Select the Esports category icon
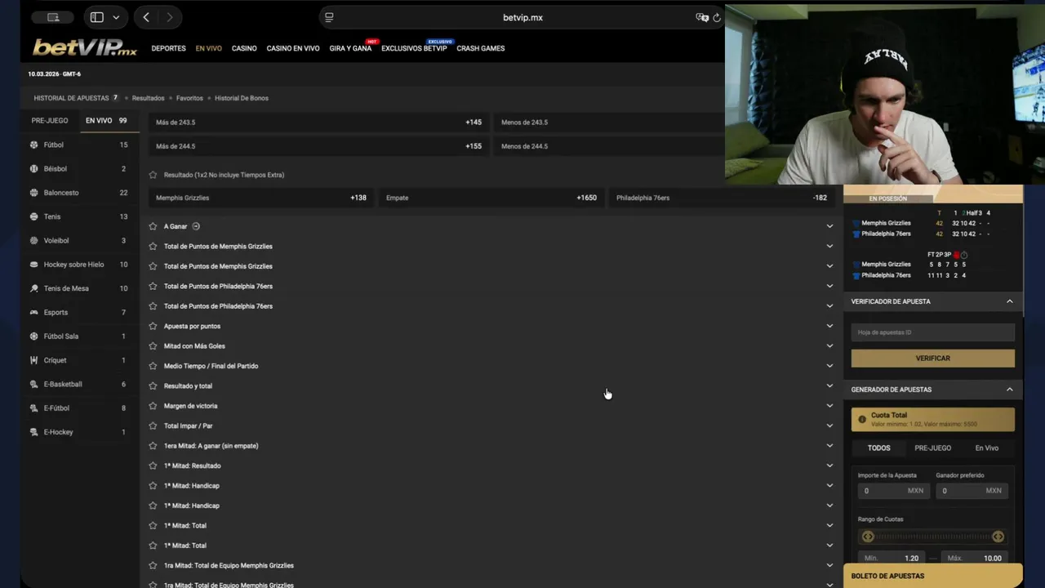The image size is (1045, 588). [x=34, y=313]
